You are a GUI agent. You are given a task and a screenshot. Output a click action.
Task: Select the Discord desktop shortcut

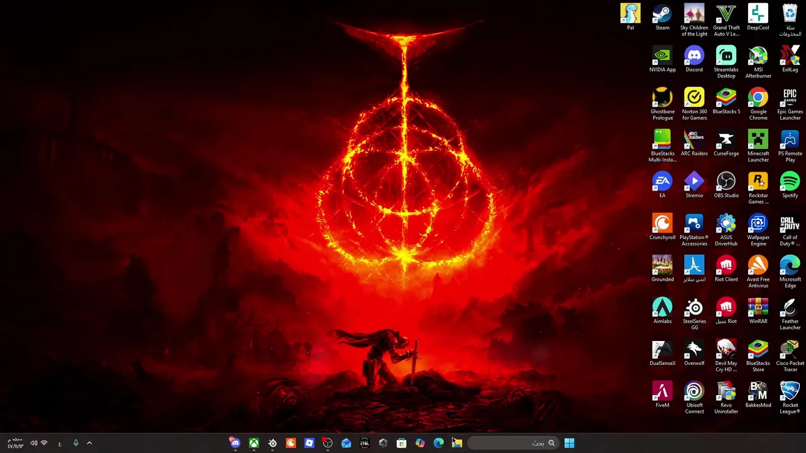(x=694, y=60)
